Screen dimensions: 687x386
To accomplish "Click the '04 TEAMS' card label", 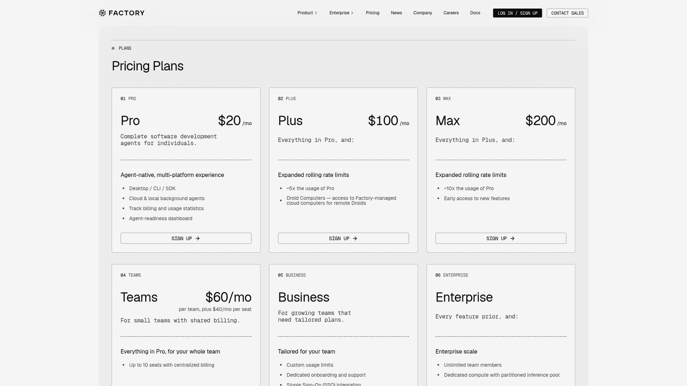I will click(131, 275).
